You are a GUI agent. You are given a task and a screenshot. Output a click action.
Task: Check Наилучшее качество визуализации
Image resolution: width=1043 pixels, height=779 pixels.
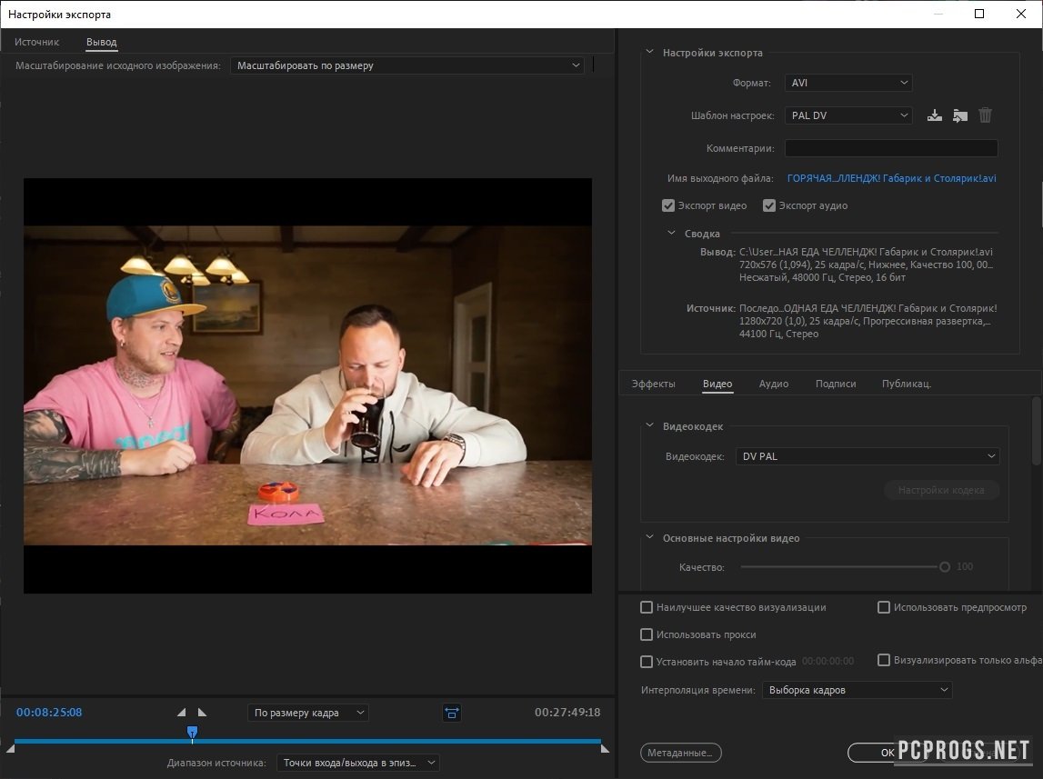point(647,607)
